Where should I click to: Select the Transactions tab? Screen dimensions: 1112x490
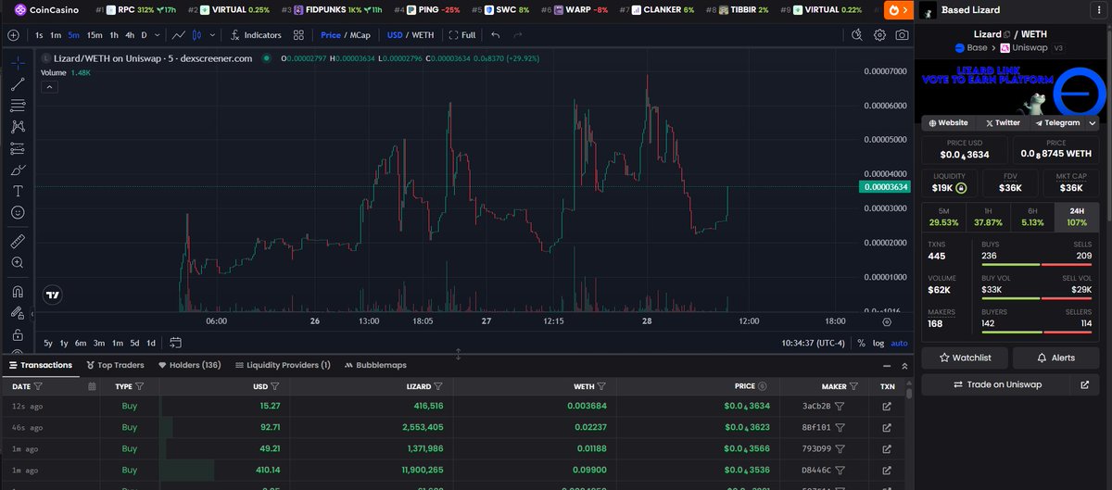40,365
